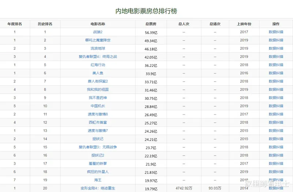
Task: Click the 操作 column header
Action: coord(276,24)
